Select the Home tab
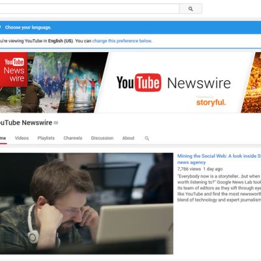 [3, 138]
